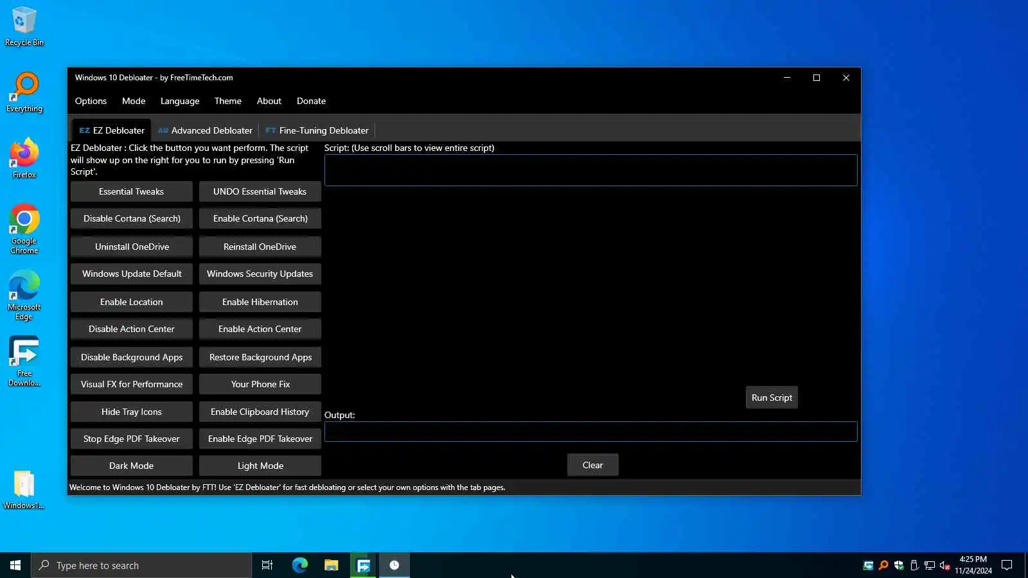1028x578 pixels.
Task: Click Restore Background Apps
Action: click(260, 357)
